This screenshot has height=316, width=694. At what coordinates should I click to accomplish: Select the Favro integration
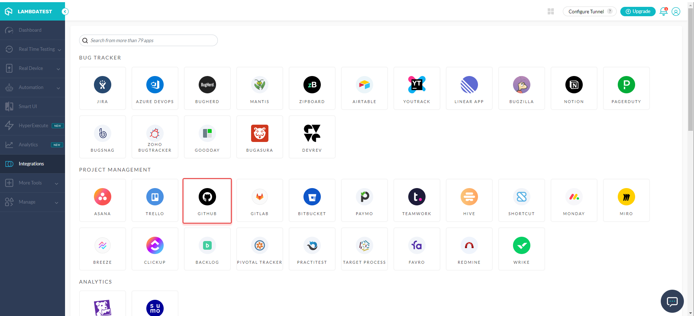(x=417, y=249)
